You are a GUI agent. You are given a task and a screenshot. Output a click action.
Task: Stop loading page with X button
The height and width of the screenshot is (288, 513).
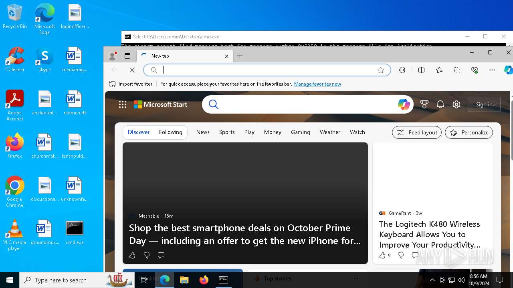132,70
